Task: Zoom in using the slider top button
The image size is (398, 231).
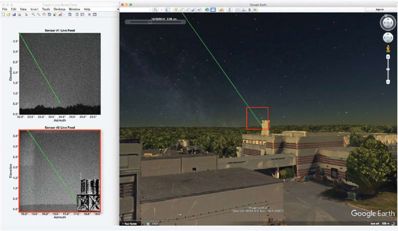Action: [388, 57]
